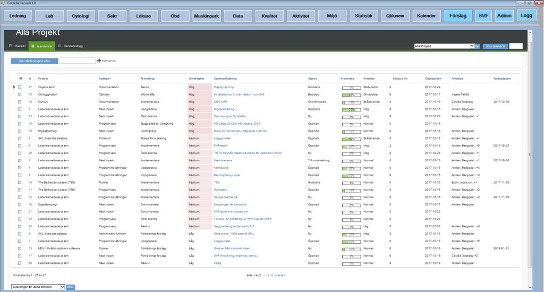Tick the checkbox for ärende 24 row

[20, 219]
